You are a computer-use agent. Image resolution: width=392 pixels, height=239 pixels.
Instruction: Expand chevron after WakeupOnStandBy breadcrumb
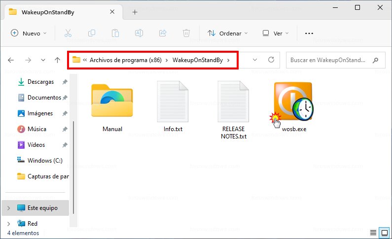[228, 60]
